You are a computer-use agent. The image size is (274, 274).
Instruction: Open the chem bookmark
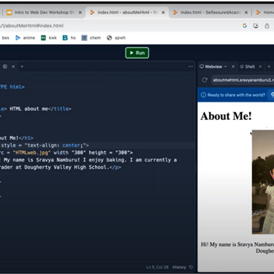point(91,38)
